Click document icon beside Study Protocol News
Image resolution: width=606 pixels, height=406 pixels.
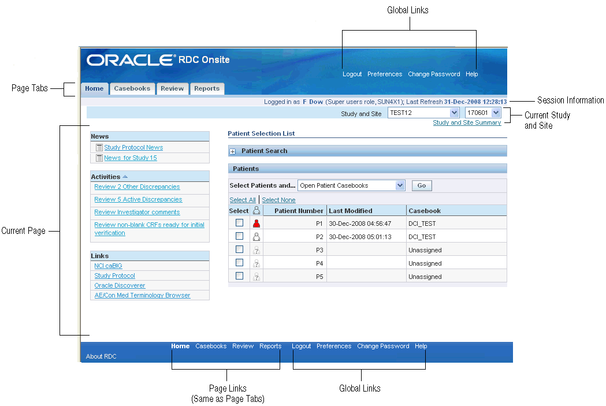click(x=99, y=148)
